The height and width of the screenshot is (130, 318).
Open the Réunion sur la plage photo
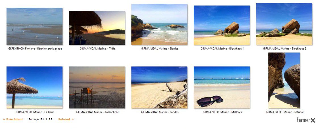34,26
